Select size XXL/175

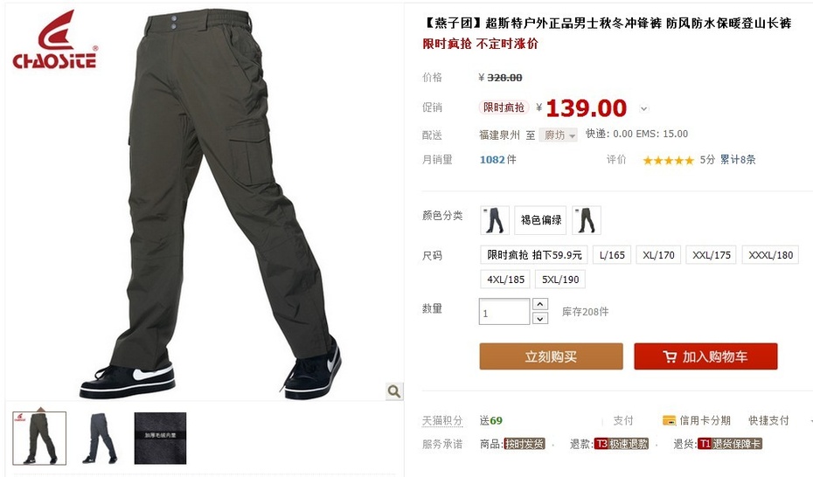(712, 255)
